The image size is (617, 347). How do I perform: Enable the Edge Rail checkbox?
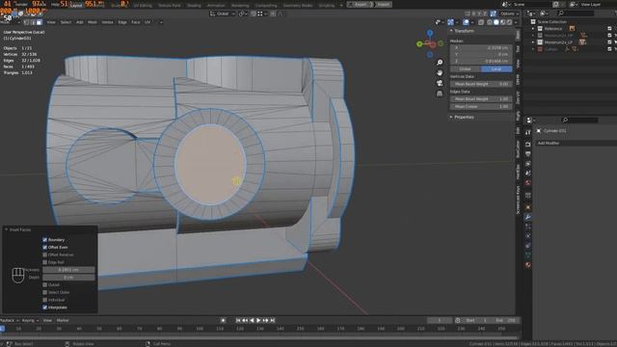point(45,262)
